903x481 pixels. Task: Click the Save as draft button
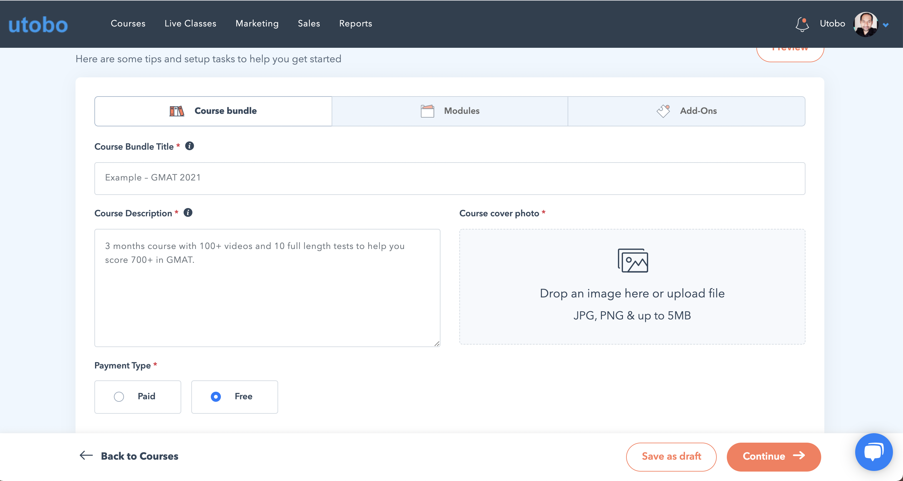coord(671,456)
